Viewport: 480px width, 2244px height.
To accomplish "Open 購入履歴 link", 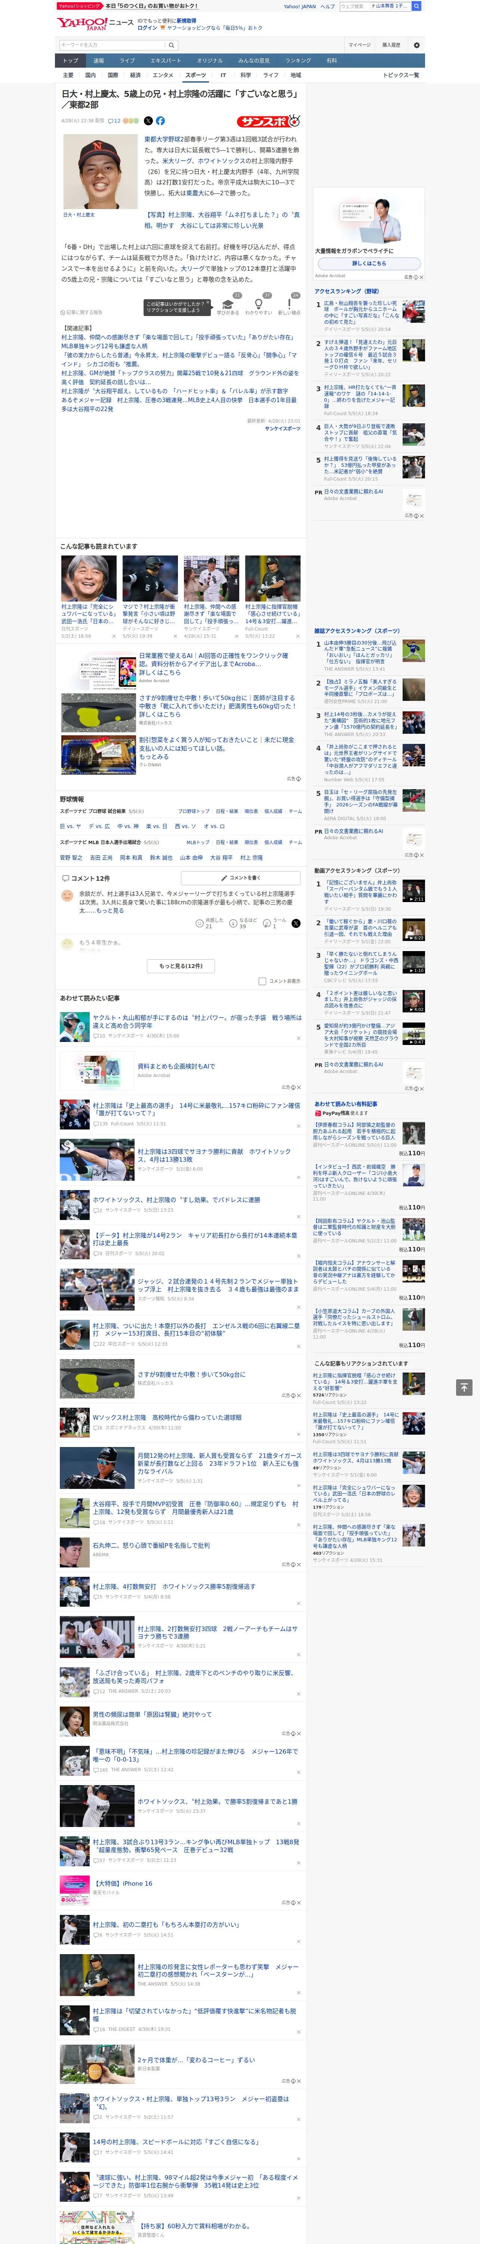I will tap(391, 45).
